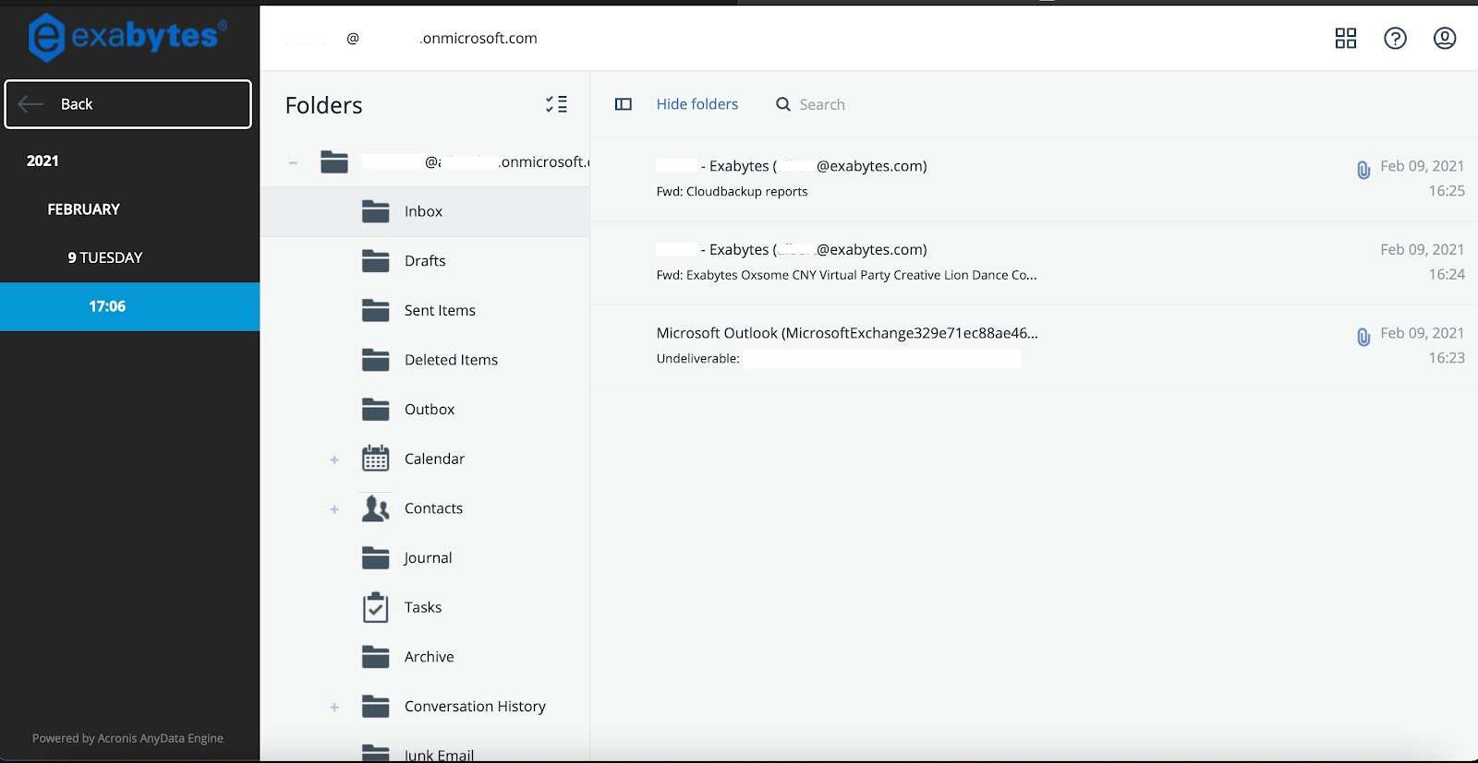1478x763 pixels.
Task: Open the Junk Email folder
Action: click(x=425, y=753)
